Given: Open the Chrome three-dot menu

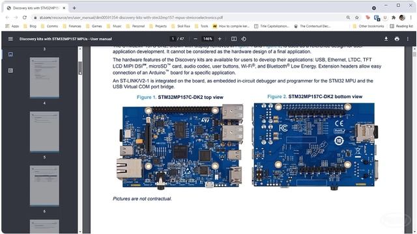Looking at the screenshot, I should click(411, 18).
